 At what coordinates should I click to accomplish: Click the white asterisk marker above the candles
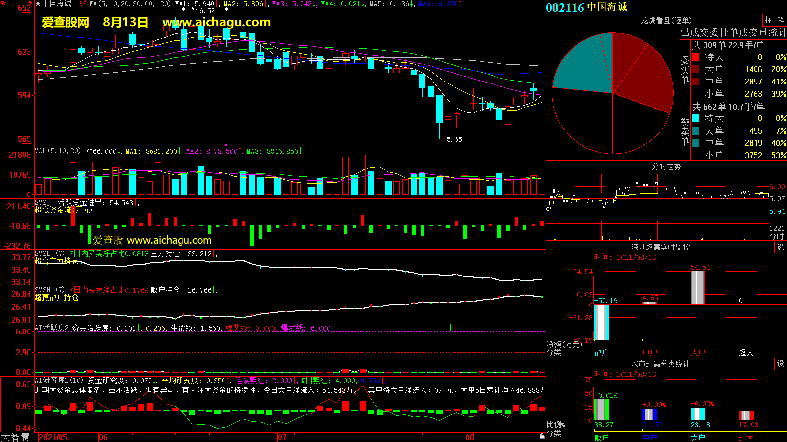[x=183, y=10]
